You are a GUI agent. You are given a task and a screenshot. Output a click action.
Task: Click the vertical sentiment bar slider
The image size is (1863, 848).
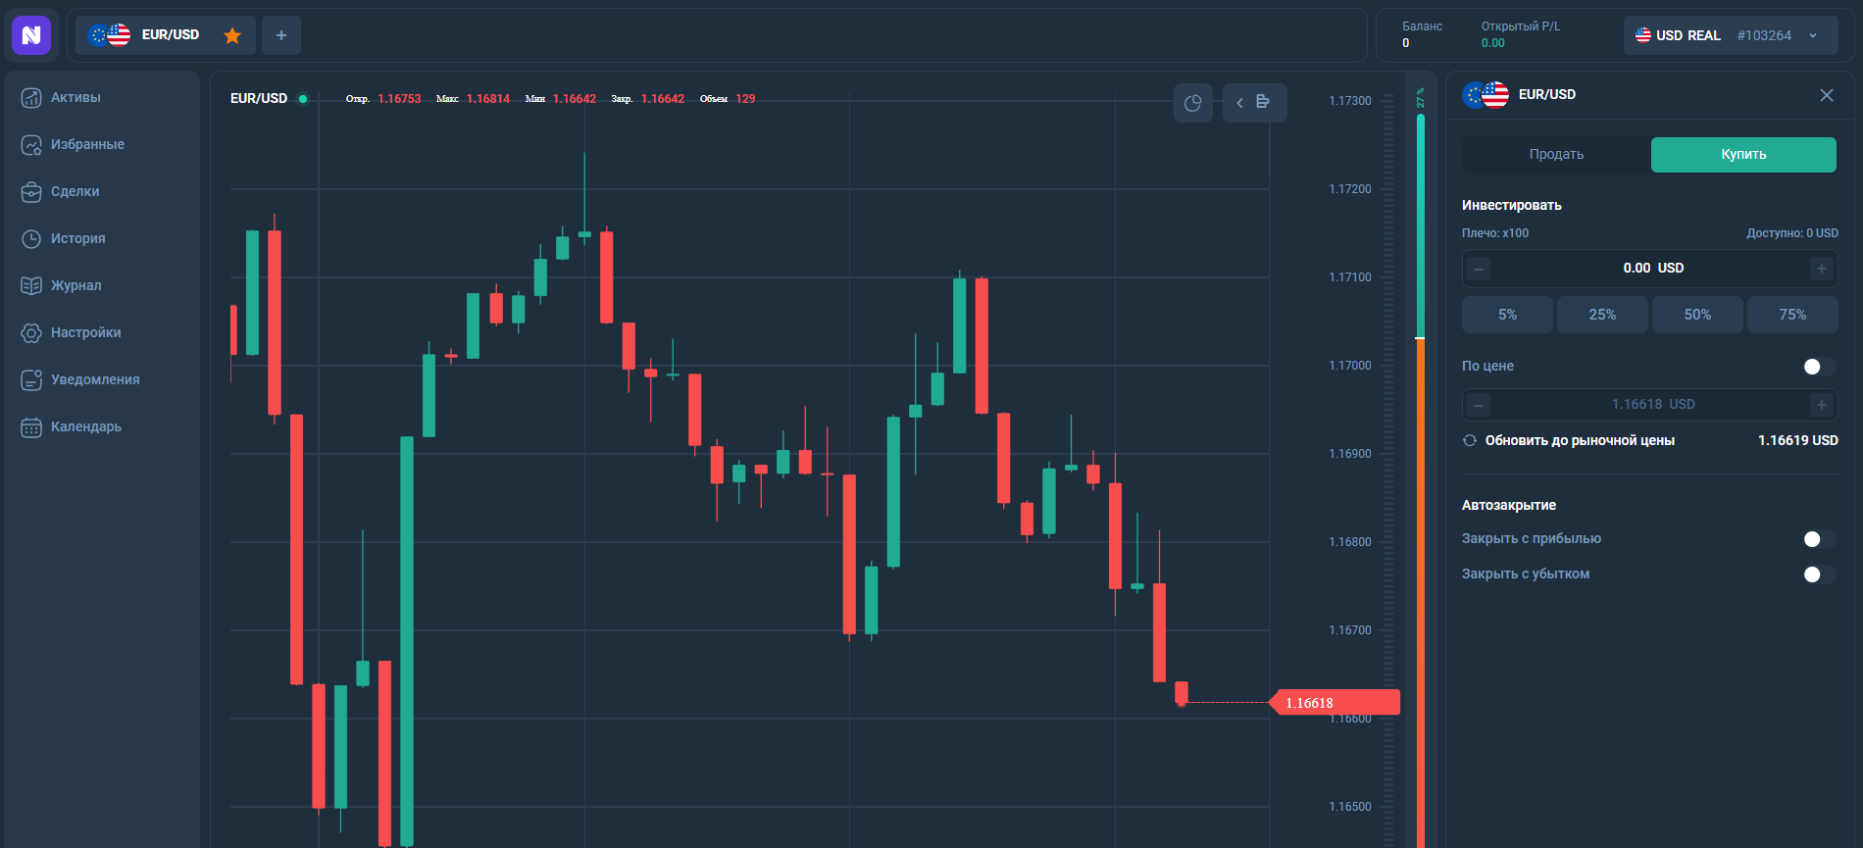pos(1420,471)
